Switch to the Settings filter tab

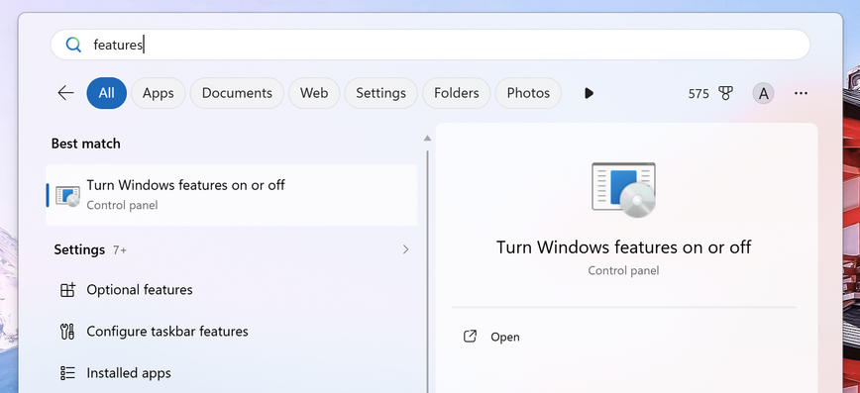(381, 93)
